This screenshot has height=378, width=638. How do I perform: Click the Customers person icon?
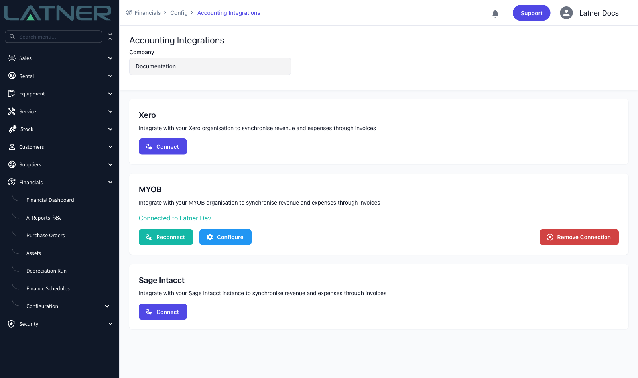12,147
